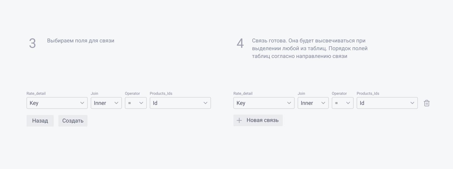This screenshot has width=453, height=169.
Task: Open Join Inner dropdown in step 3
Action: (106, 103)
